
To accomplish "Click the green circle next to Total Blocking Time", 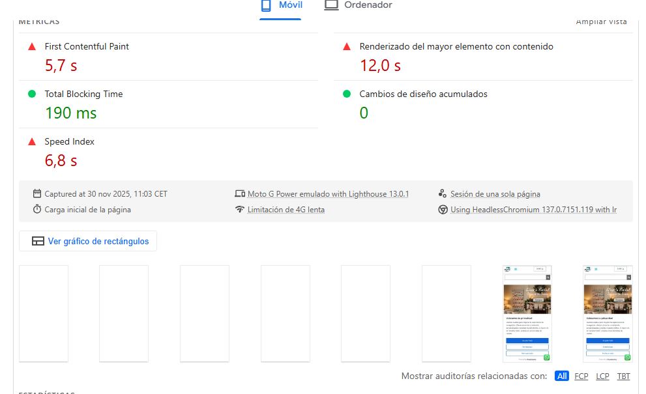I will click(x=32, y=94).
